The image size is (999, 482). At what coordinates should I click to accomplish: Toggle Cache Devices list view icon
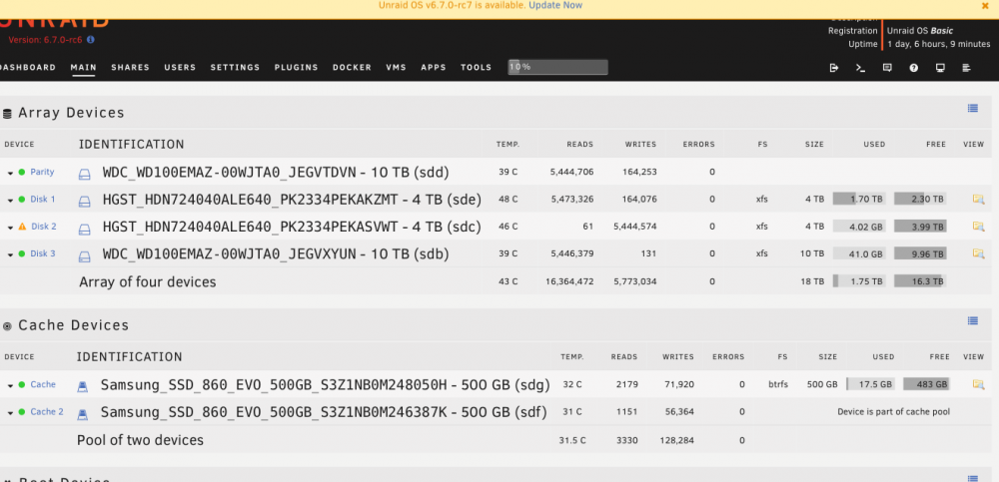pyautogui.click(x=972, y=321)
